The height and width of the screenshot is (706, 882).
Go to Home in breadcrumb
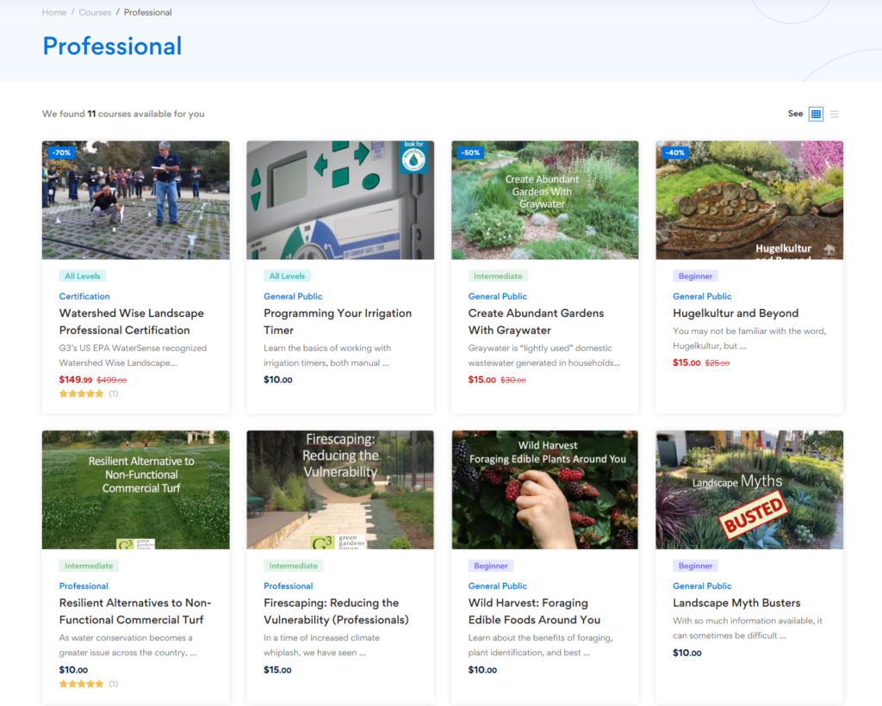[54, 12]
